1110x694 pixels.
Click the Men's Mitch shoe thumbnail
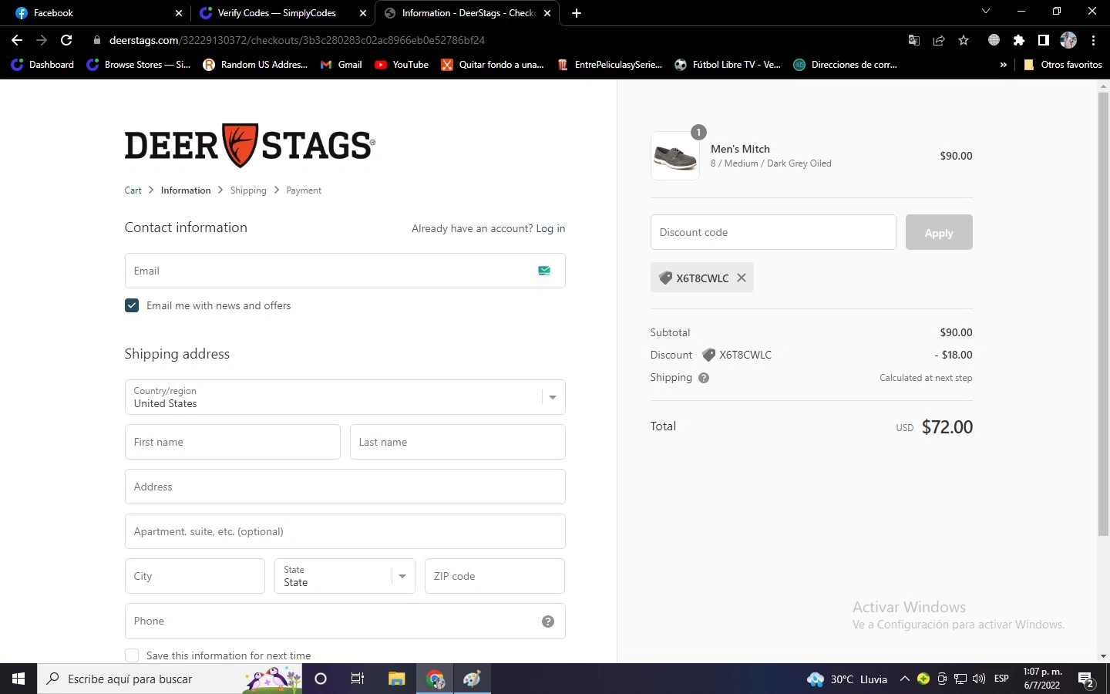[x=675, y=156]
